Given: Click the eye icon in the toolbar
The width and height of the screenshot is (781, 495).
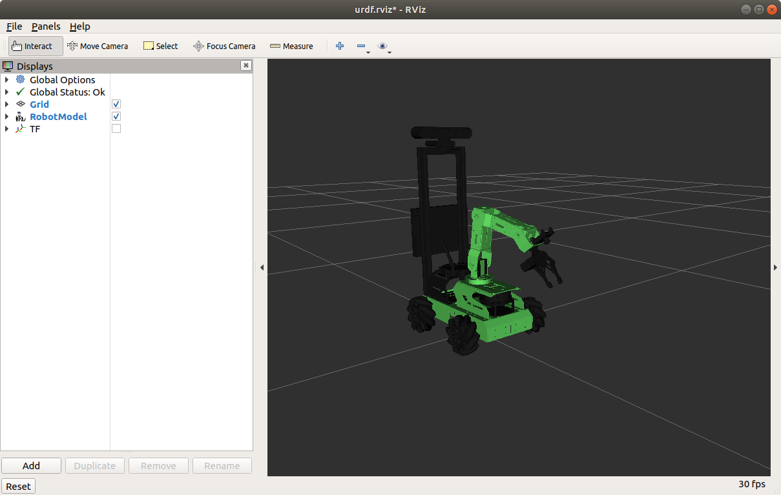Looking at the screenshot, I should (x=382, y=46).
